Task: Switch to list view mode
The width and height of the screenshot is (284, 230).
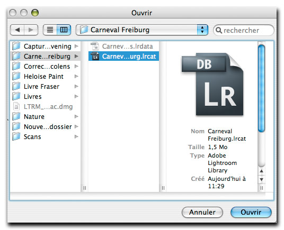Action: pyautogui.click(x=50, y=30)
